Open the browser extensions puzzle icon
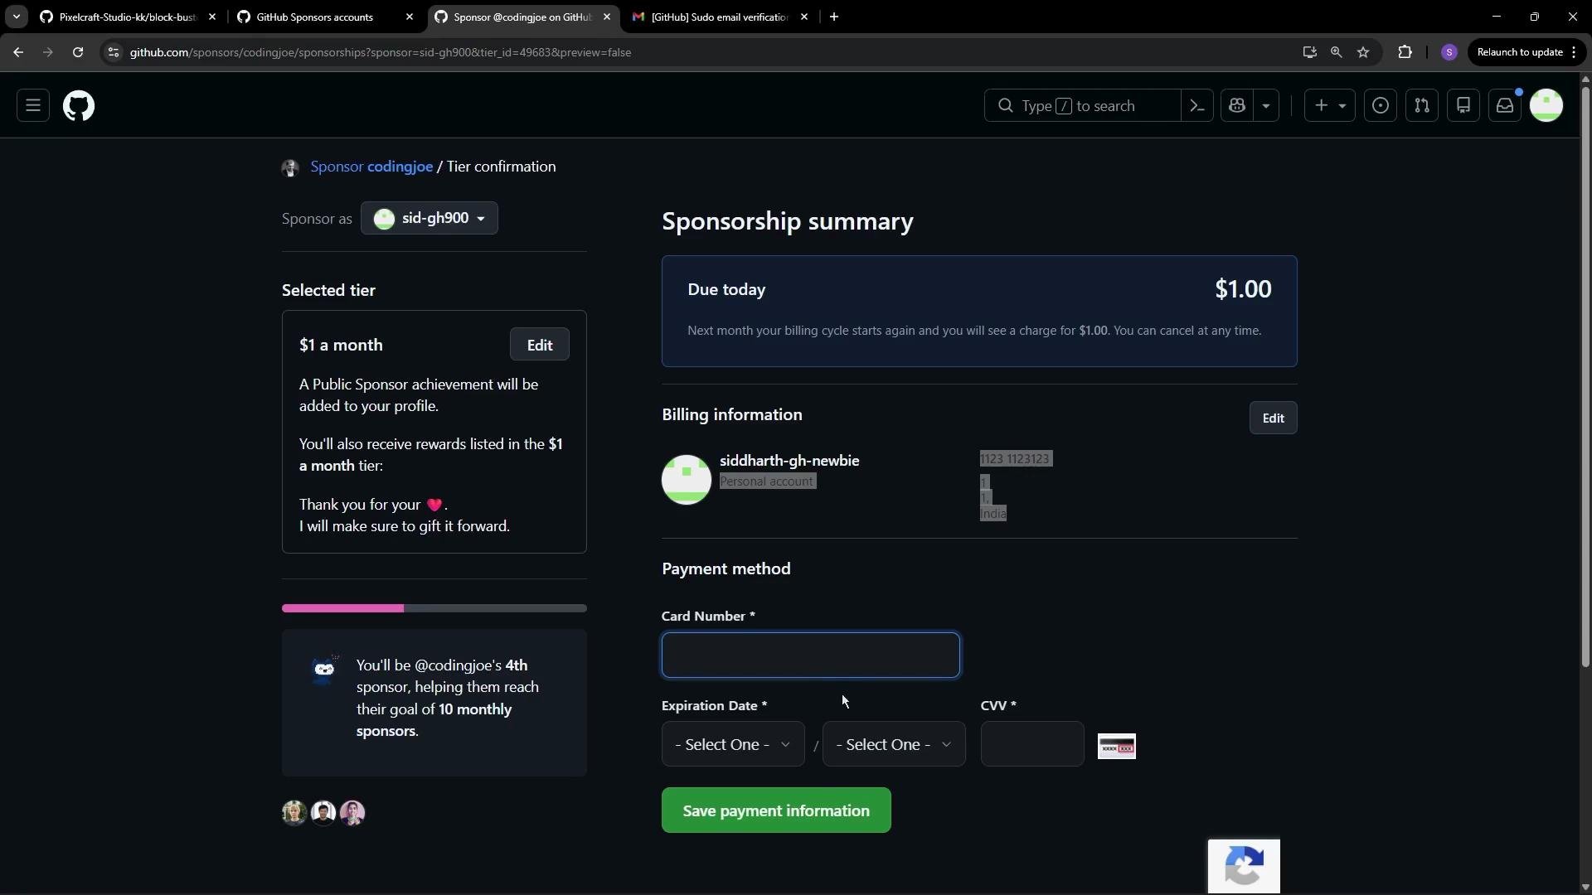The width and height of the screenshot is (1592, 895). tap(1405, 52)
